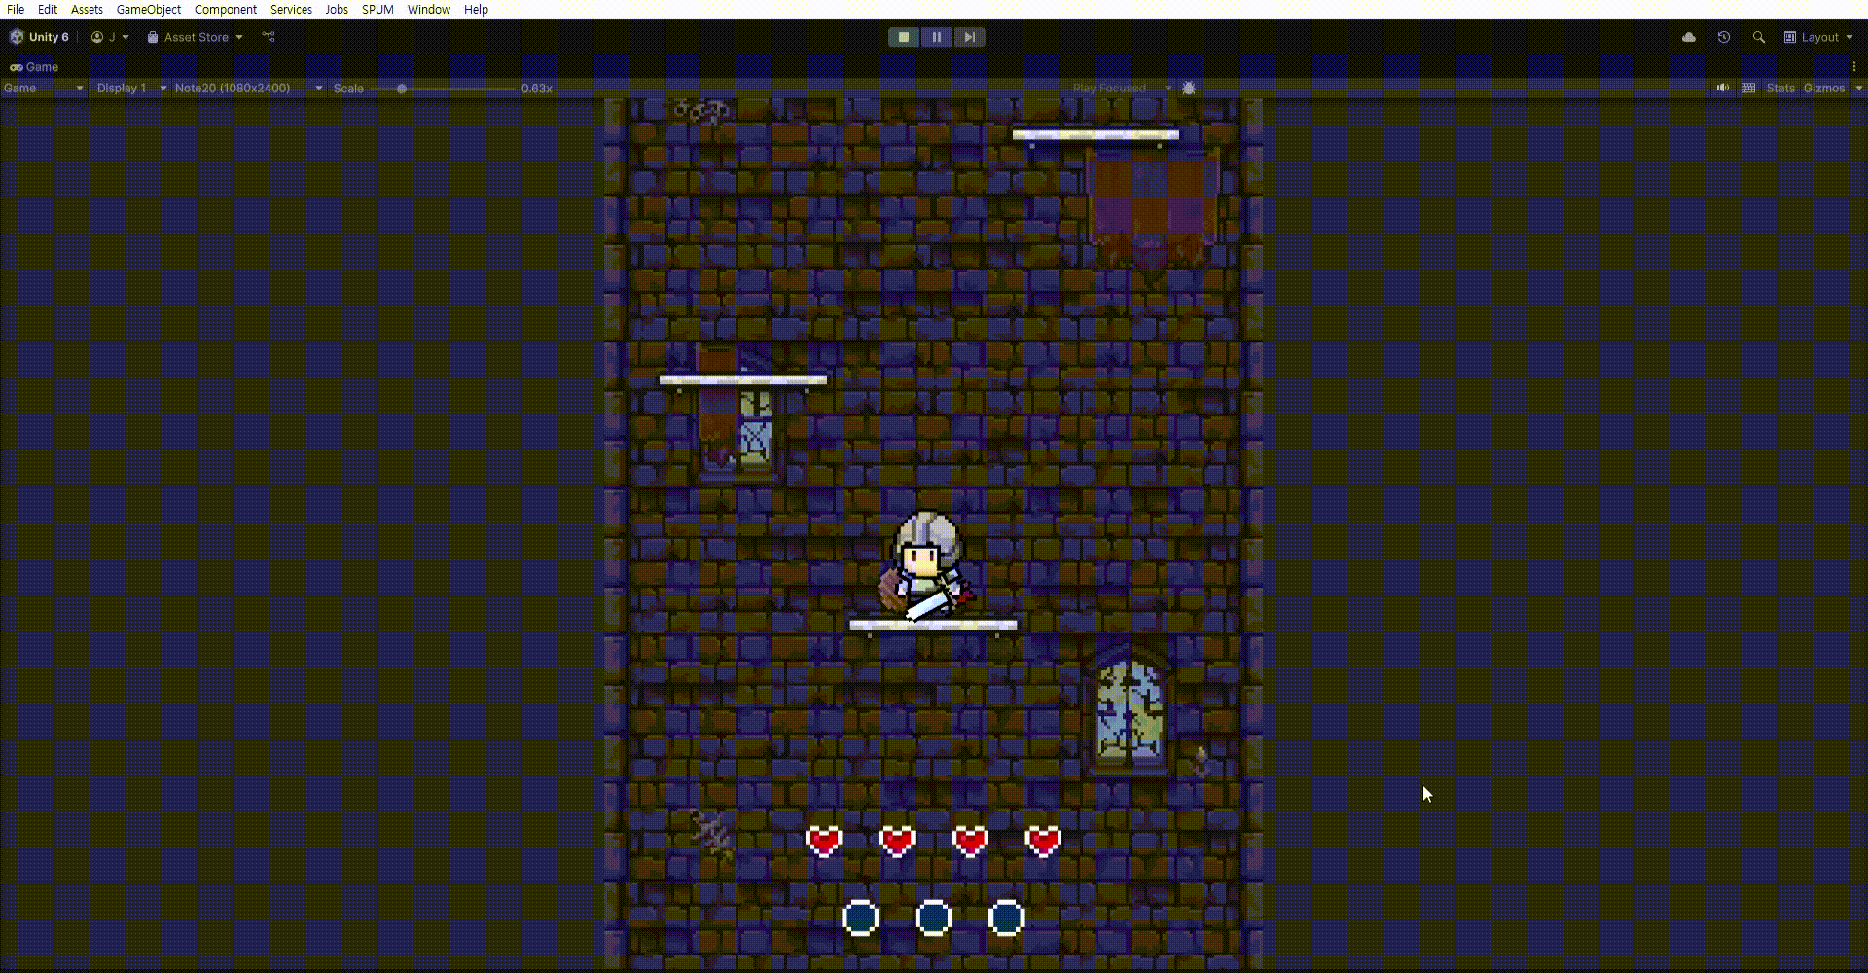Open the Undo History icon
1868x973 pixels.
point(1724,37)
